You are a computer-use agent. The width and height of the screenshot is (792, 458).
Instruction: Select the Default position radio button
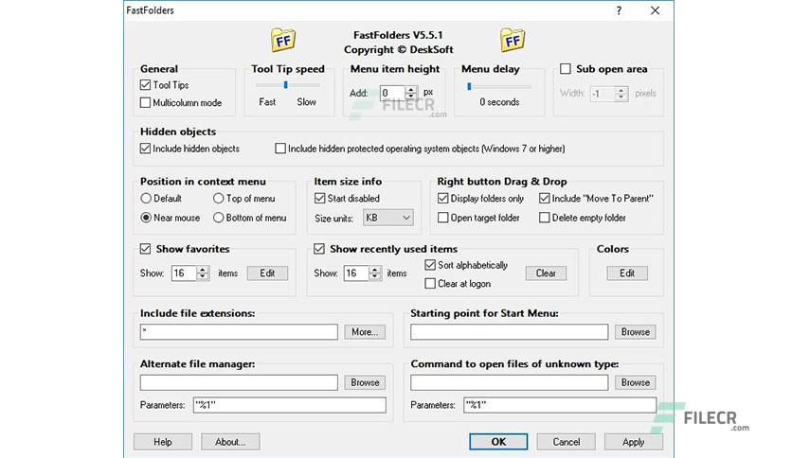146,198
